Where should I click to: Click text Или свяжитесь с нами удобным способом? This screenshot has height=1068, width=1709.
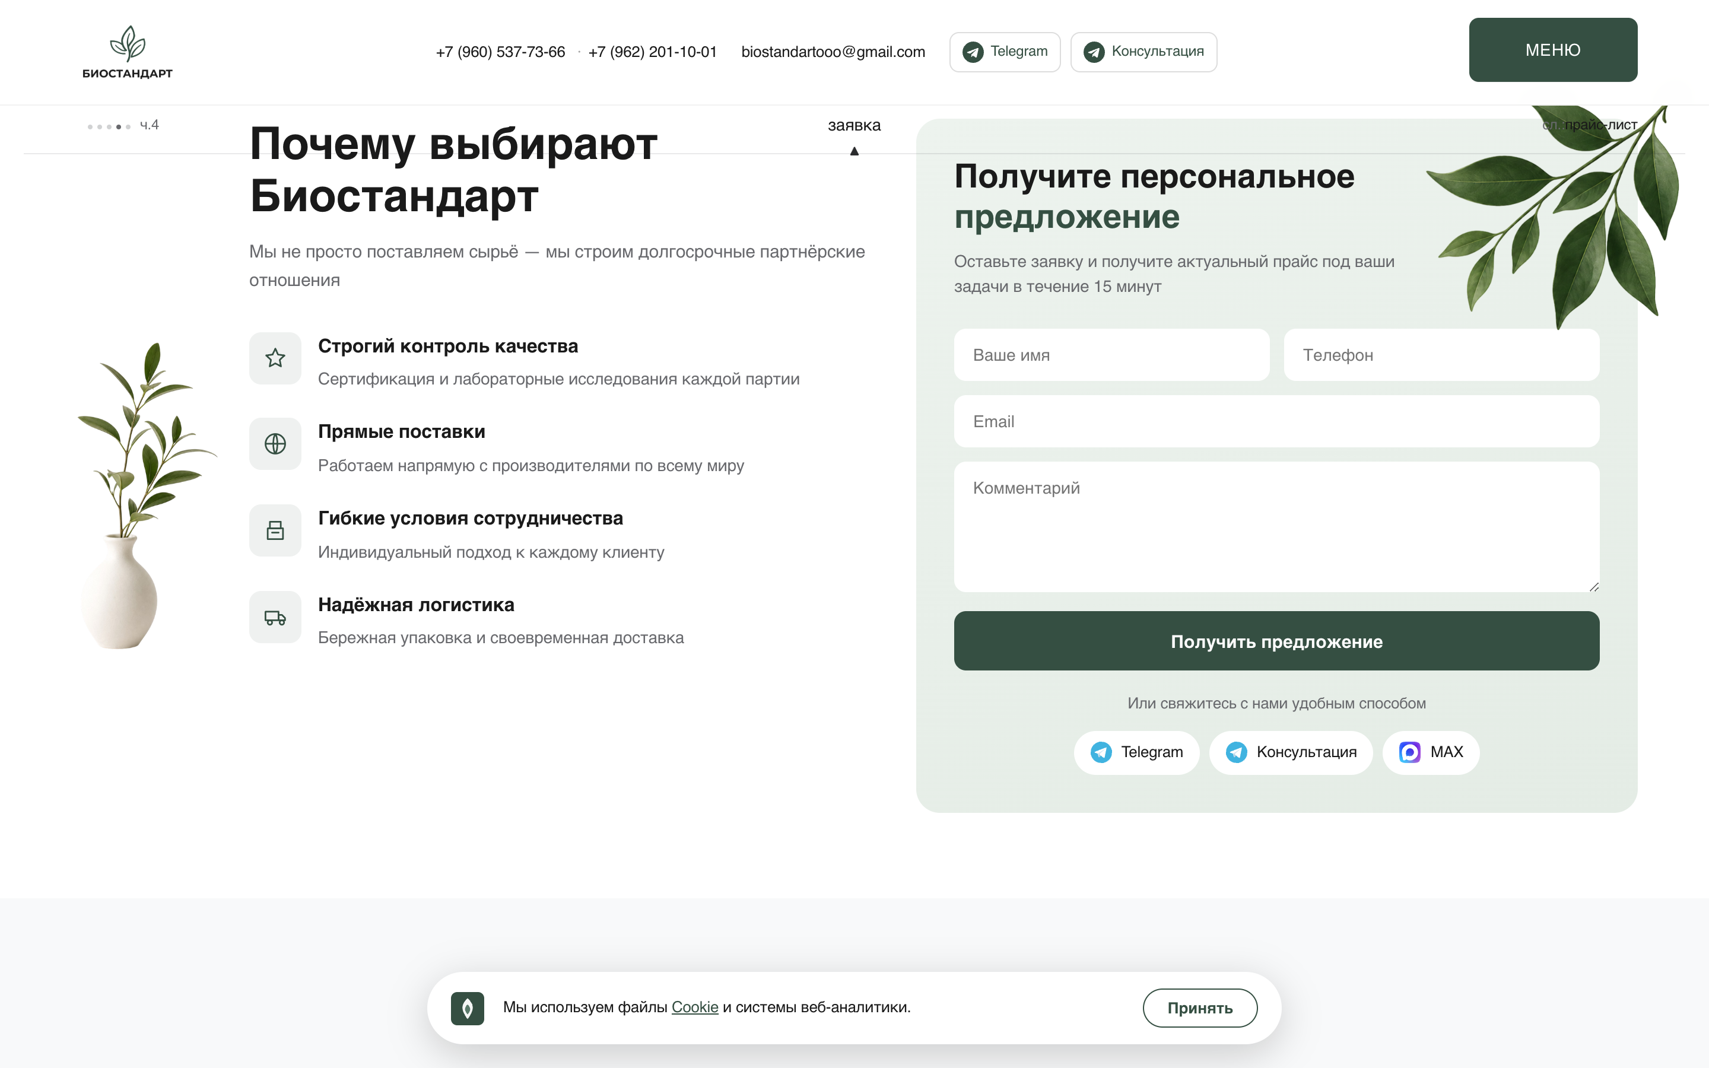click(1276, 704)
